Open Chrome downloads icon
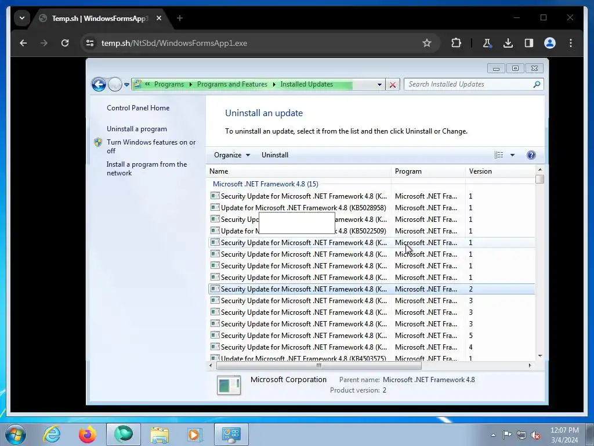The height and width of the screenshot is (446, 594). pos(508,43)
